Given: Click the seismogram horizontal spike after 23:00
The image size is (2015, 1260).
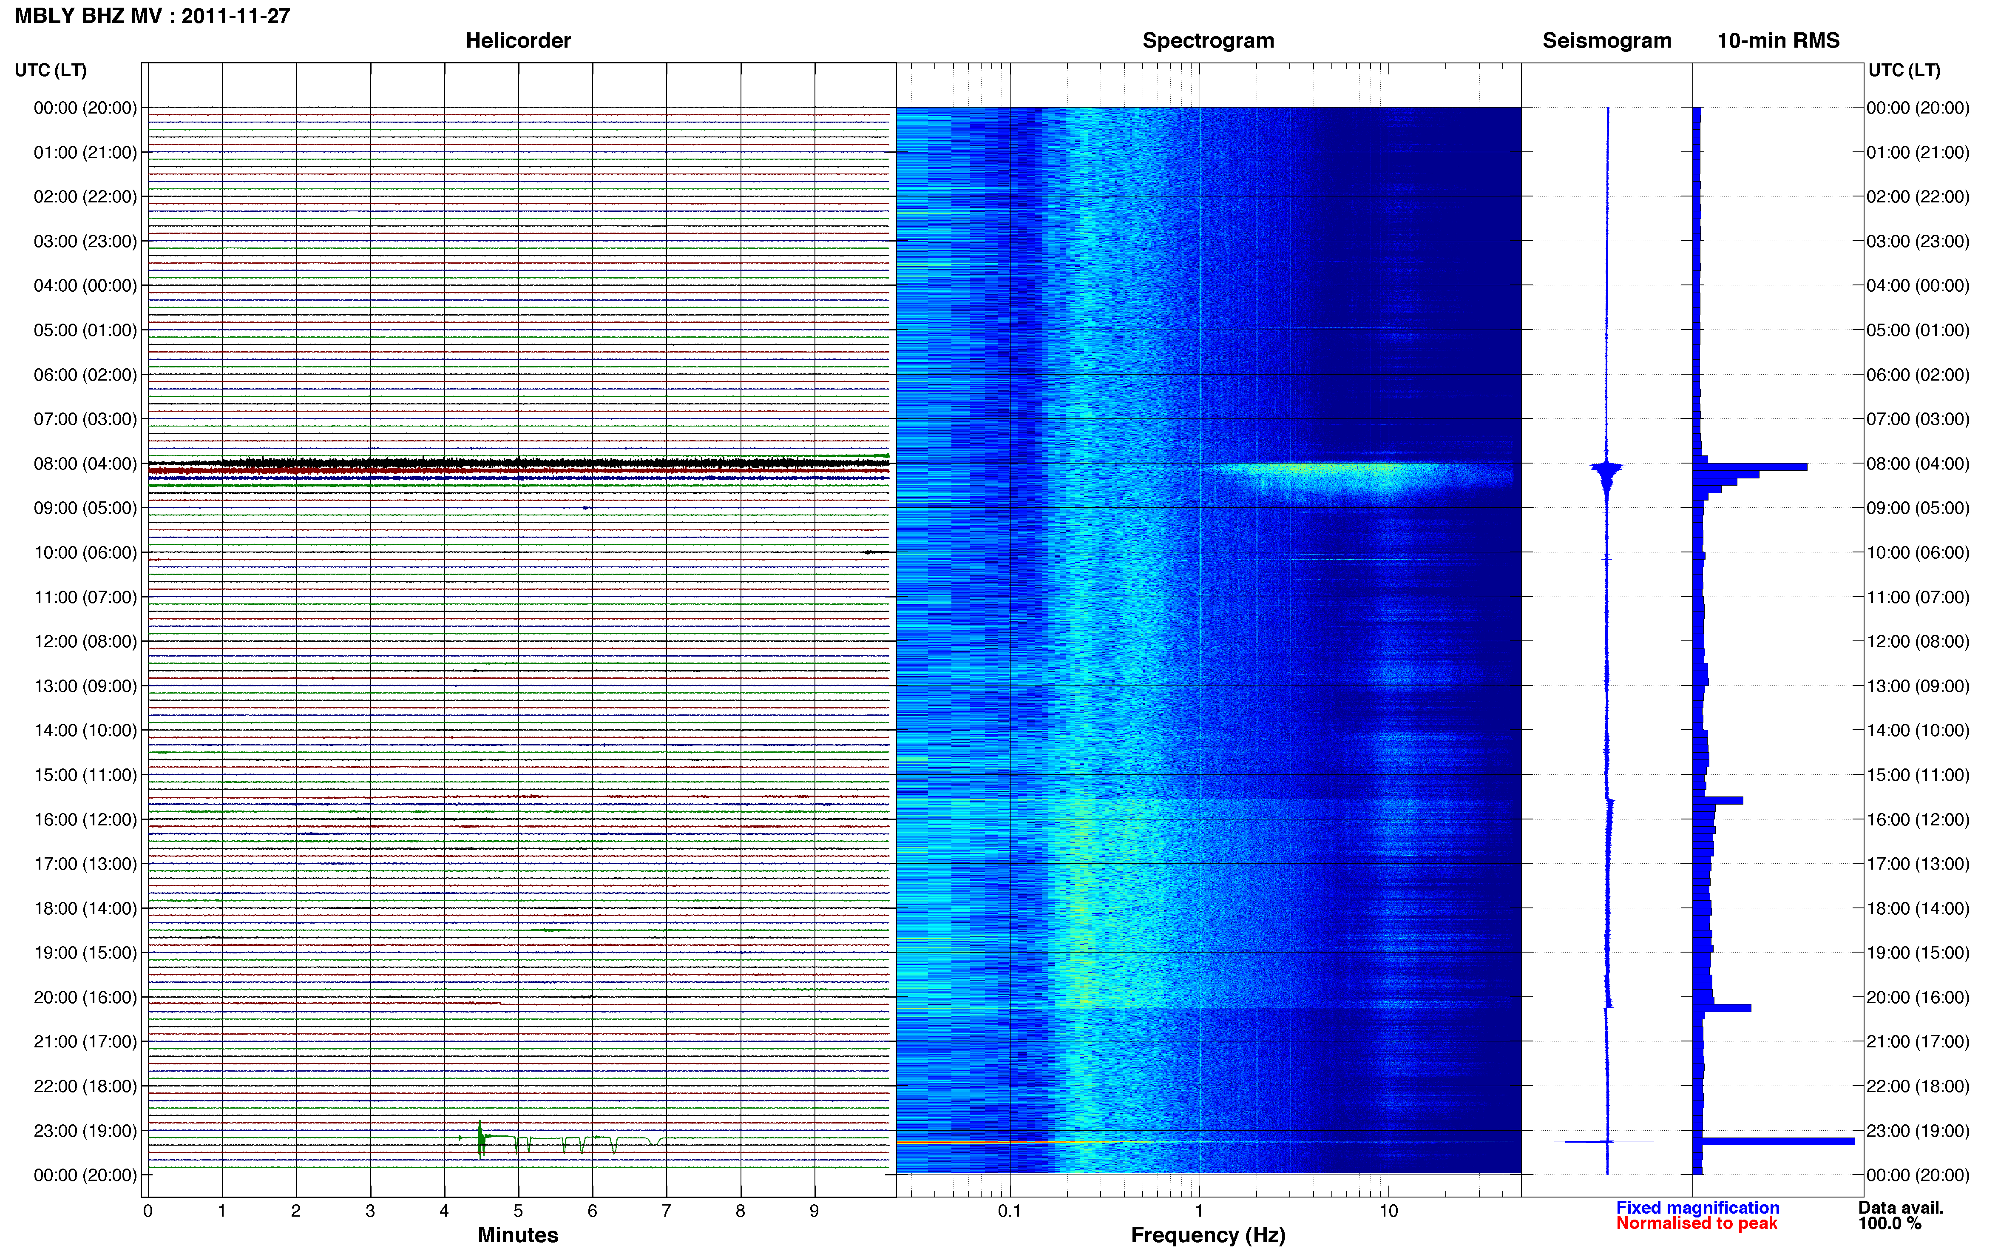Looking at the screenshot, I should 1604,1141.
